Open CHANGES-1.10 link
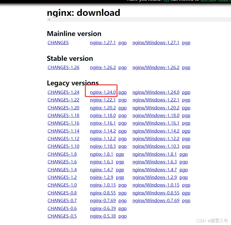The image size is (231, 225). pyautogui.click(x=63, y=146)
